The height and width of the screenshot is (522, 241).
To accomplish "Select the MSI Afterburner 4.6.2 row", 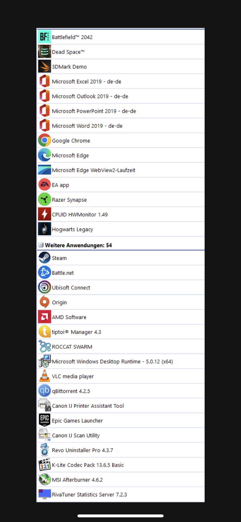I will (121, 480).
